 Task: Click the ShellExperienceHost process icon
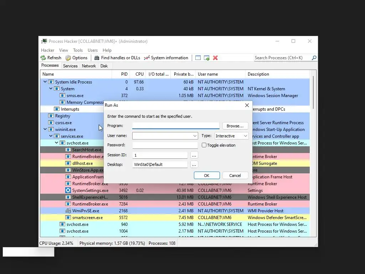click(68, 197)
